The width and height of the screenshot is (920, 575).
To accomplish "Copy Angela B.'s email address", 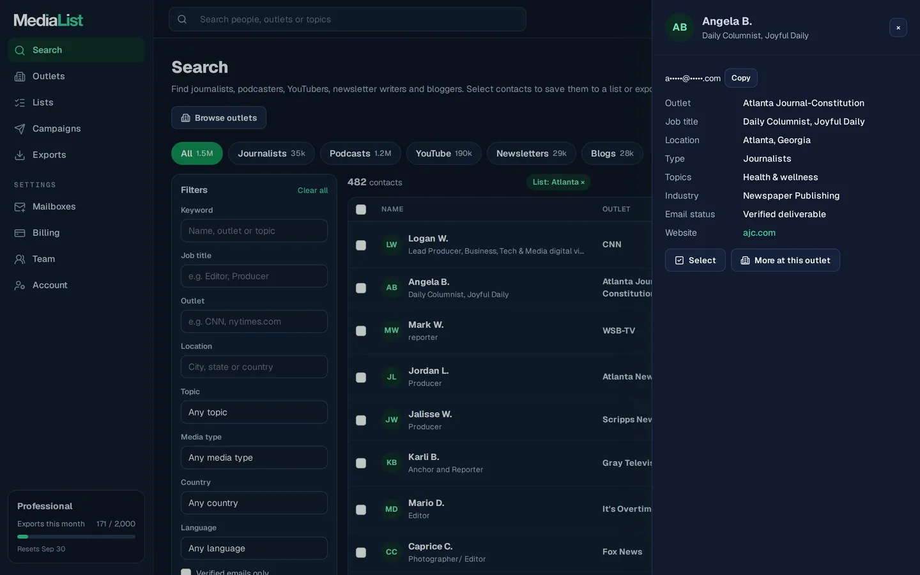I will [741, 78].
